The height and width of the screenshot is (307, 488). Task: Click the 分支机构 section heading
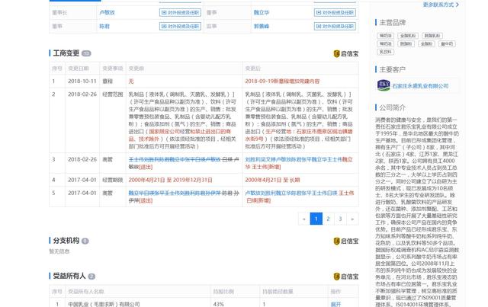(66, 241)
